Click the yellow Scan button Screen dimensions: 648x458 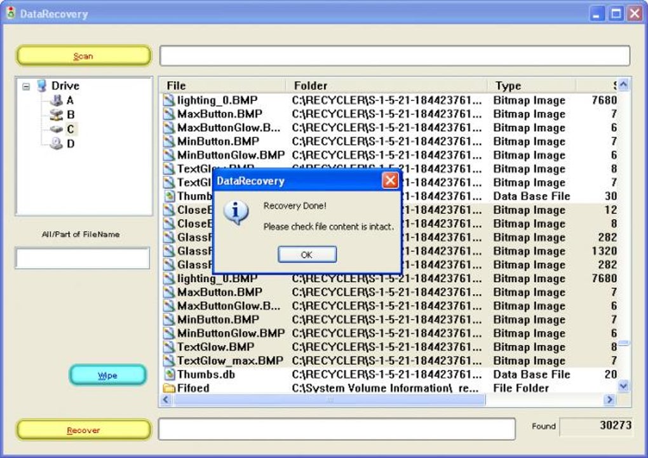click(84, 56)
